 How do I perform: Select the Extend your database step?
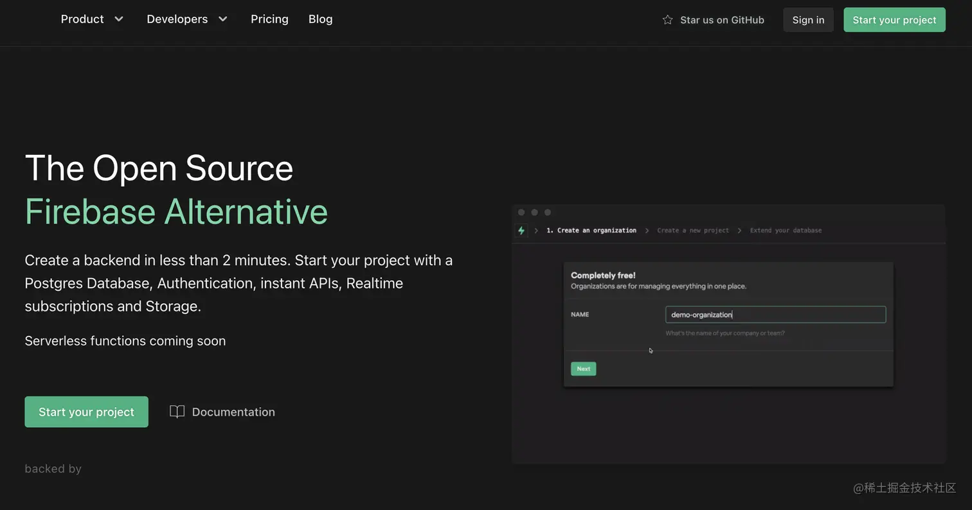tap(786, 230)
